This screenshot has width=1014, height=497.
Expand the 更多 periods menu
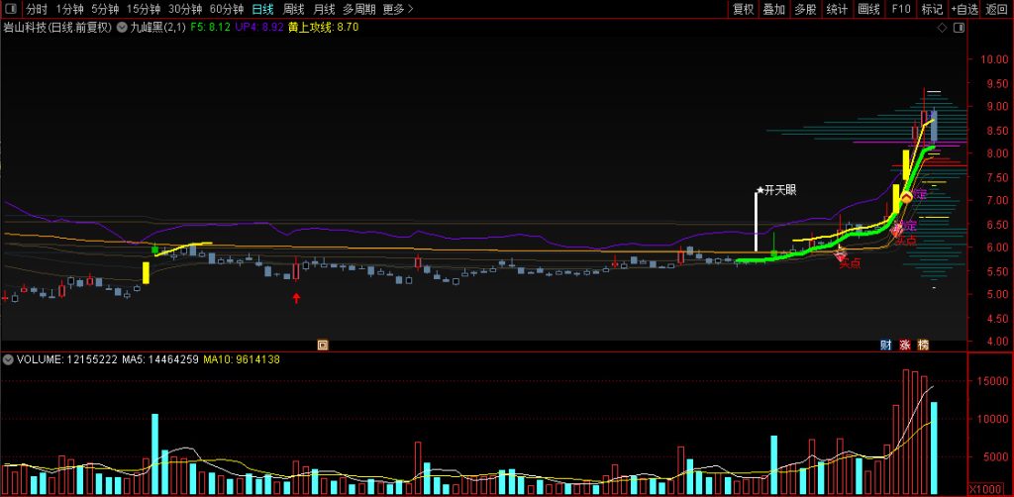point(398,9)
